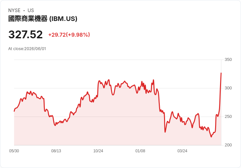Click the 250 price axis label
This screenshot has width=241, height=168.
click(228, 117)
